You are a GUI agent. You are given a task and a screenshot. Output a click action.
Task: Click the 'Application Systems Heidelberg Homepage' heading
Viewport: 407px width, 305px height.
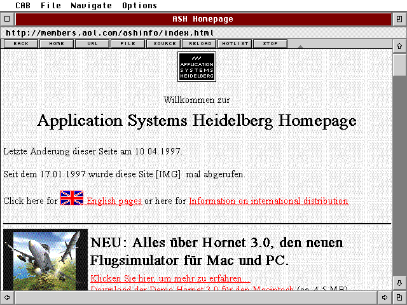pos(197,121)
